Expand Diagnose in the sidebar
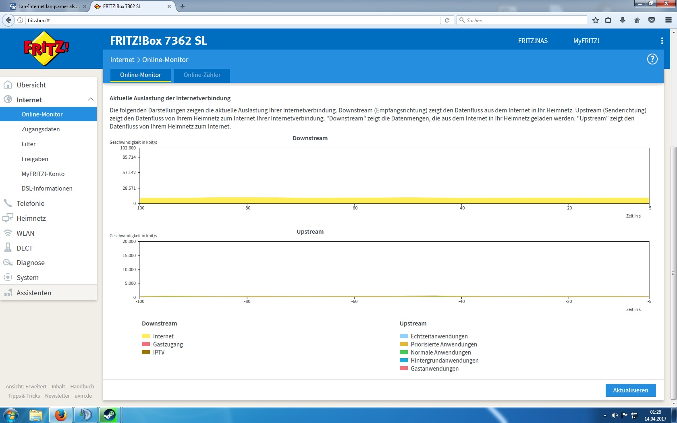Screen dimensions: 677x423 click(x=48, y=263)
